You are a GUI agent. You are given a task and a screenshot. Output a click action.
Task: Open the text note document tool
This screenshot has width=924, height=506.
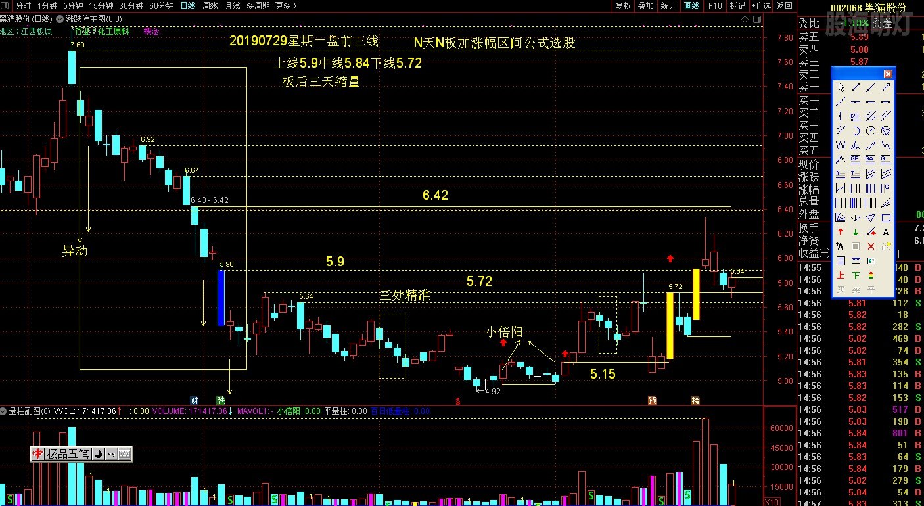pyautogui.click(x=841, y=261)
